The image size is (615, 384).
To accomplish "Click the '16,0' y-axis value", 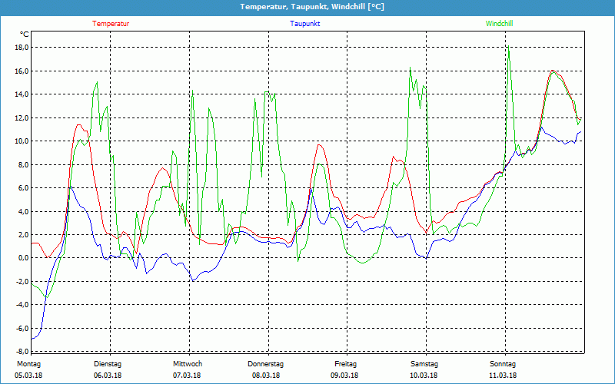I will point(22,71).
